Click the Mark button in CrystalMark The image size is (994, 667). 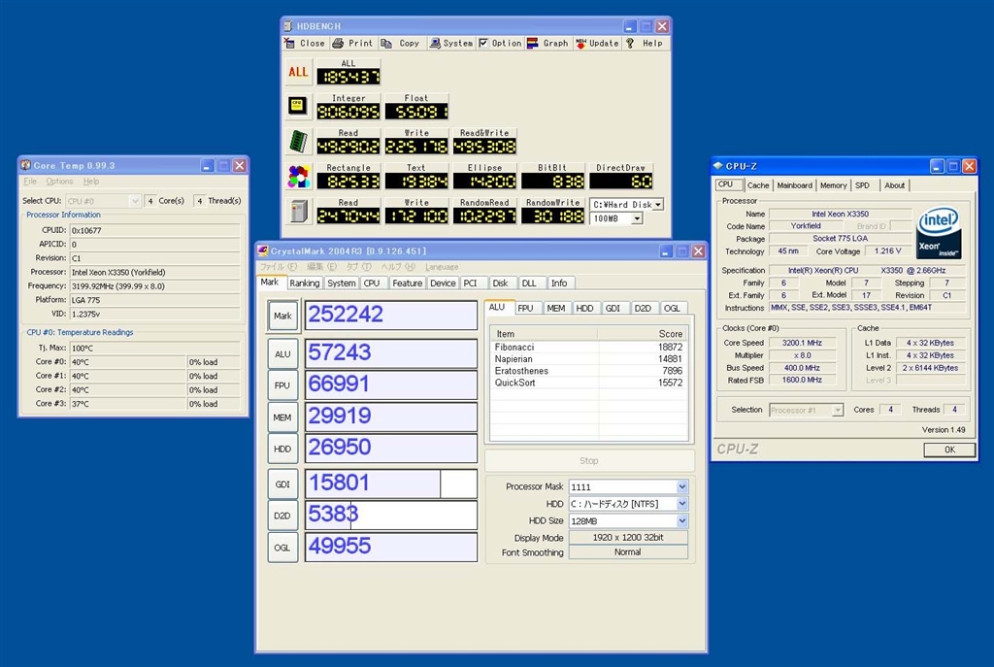[x=282, y=316]
